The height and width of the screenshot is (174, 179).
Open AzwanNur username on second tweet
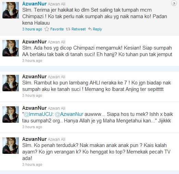pos(35,42)
